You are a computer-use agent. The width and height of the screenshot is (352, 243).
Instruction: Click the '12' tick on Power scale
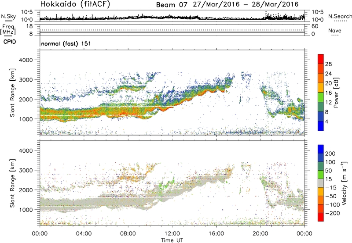pyautogui.click(x=328, y=103)
